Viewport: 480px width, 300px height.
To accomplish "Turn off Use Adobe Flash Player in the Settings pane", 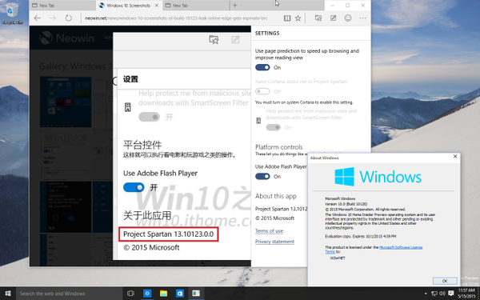I will click(262, 176).
